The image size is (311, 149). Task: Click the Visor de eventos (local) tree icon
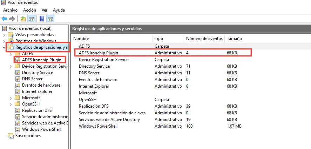point(4,28)
